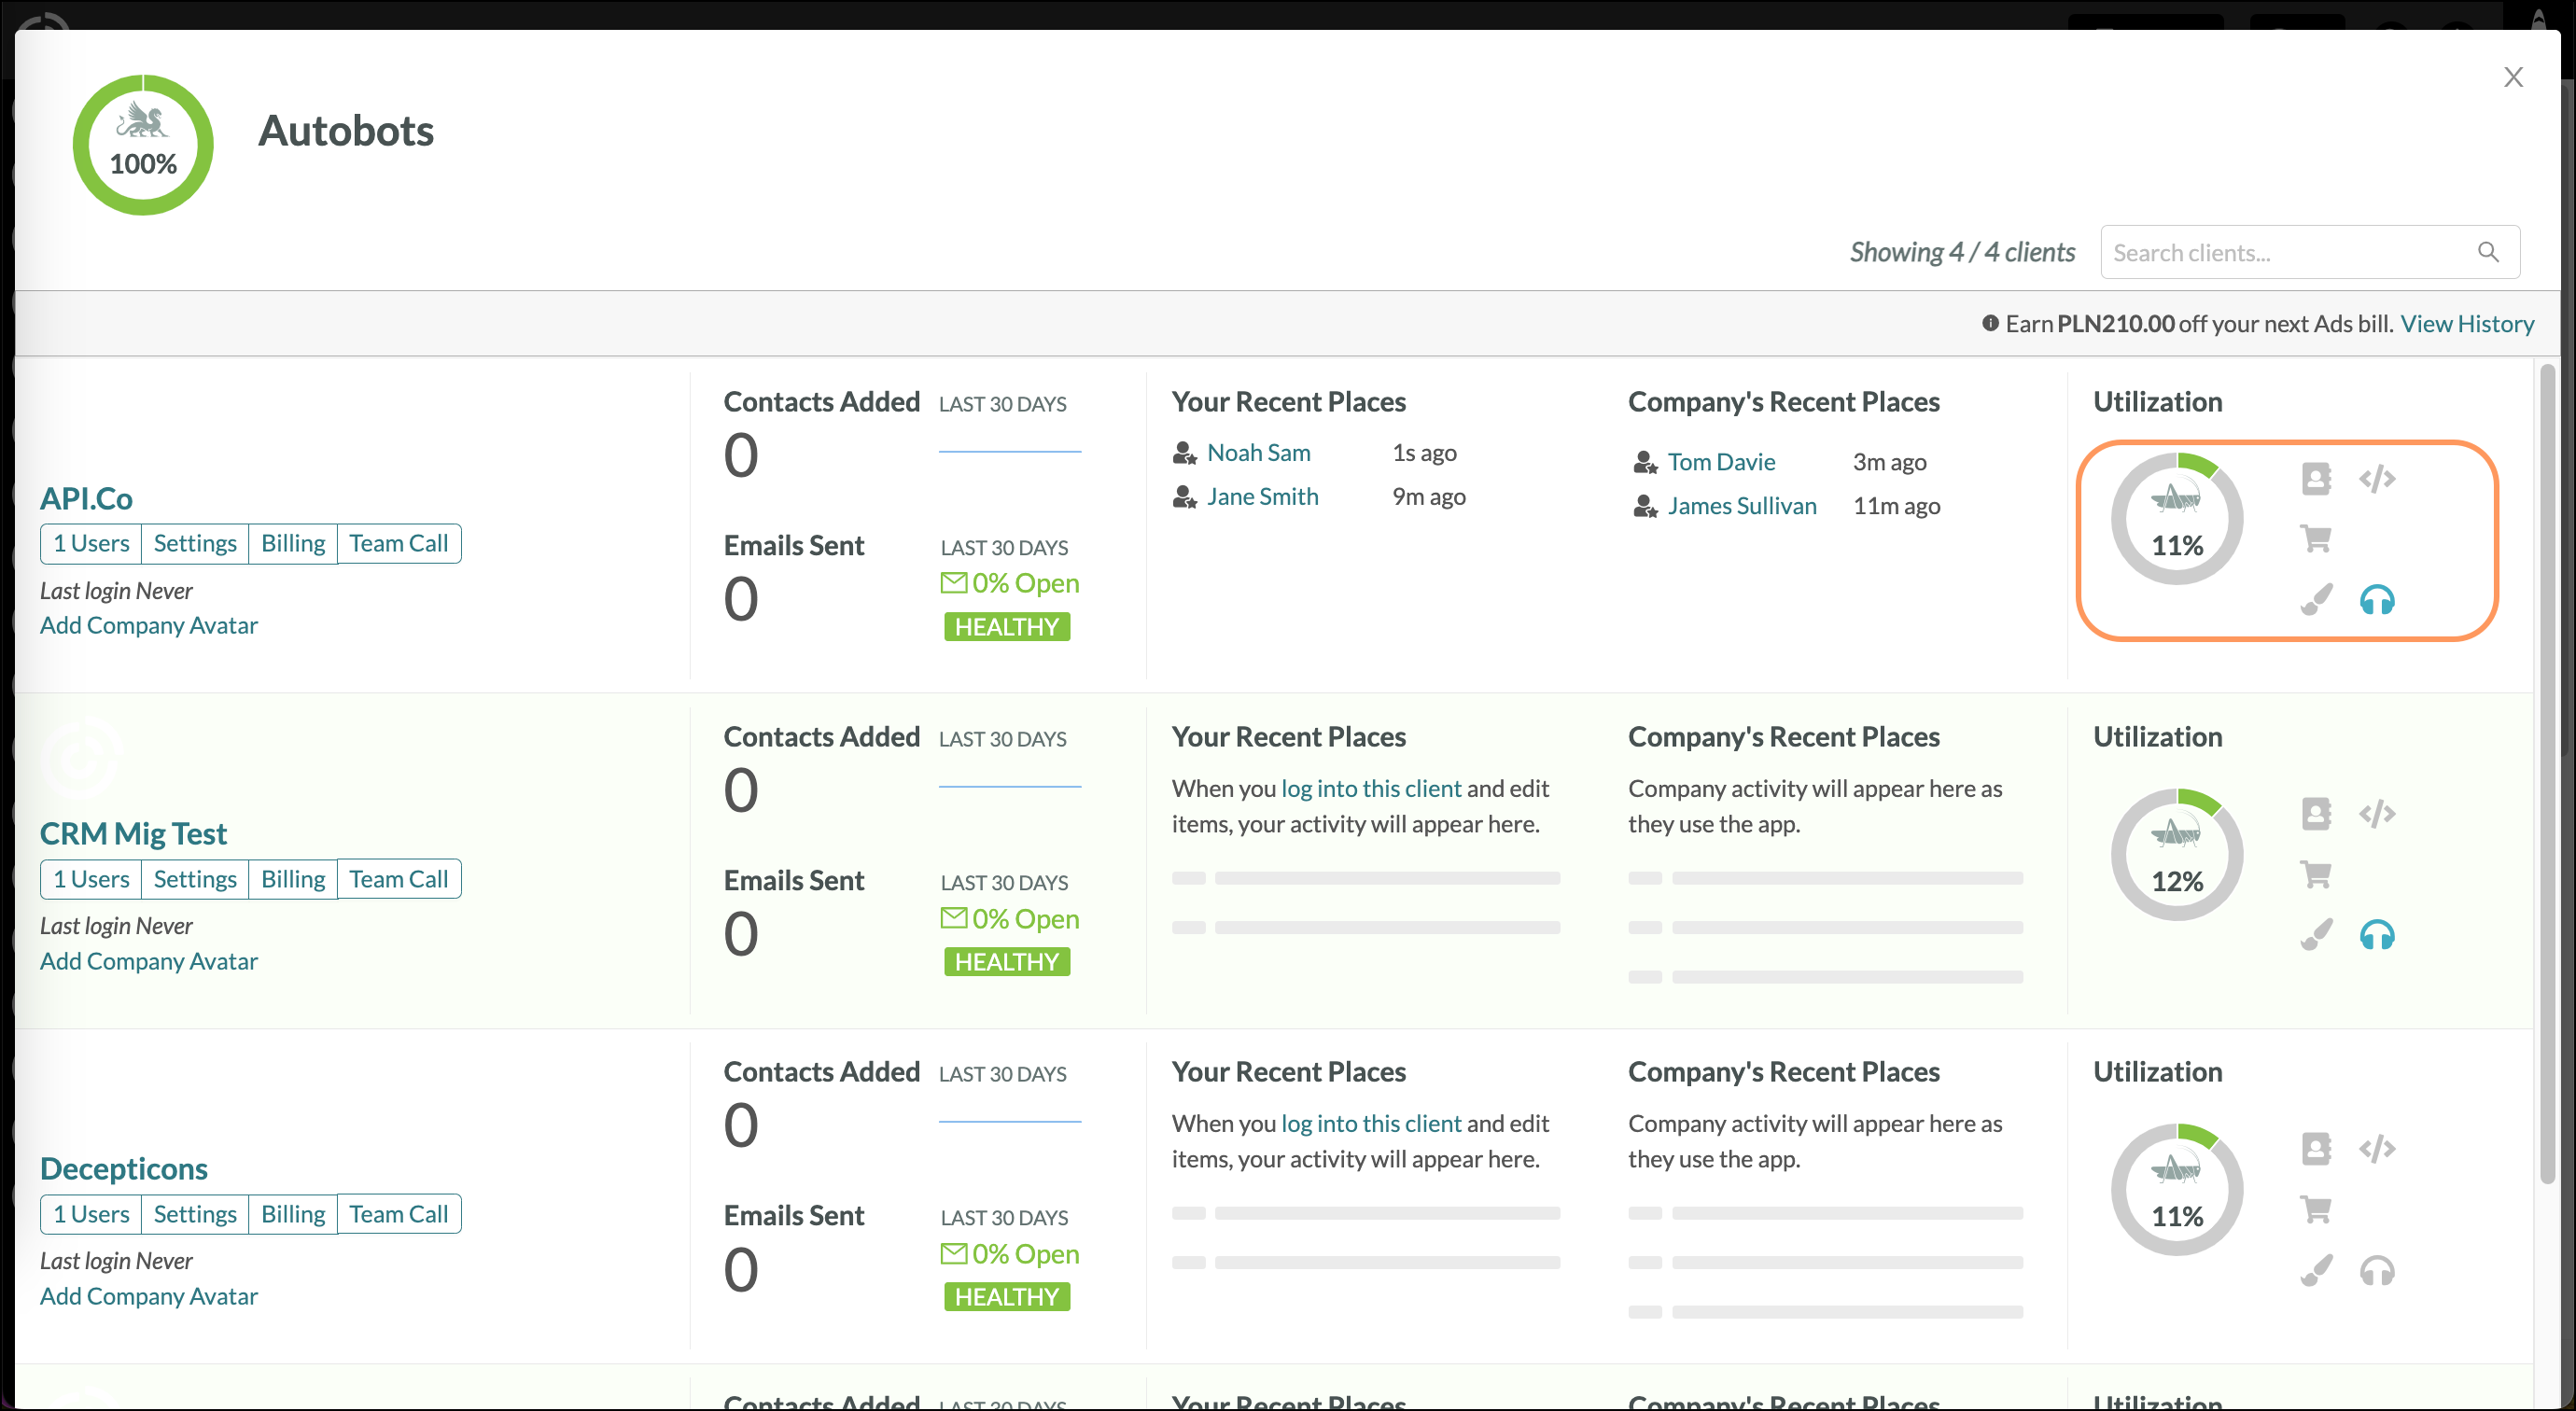Open Tom Davie company recent place
This screenshot has height=1411, width=2576.
(x=1721, y=462)
